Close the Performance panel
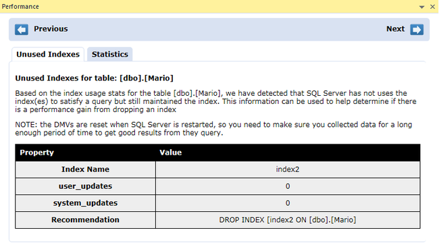Image resolution: width=439 pixels, height=245 pixels. 432,7
